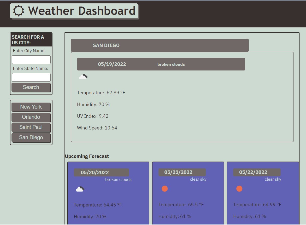
Task: Click the broken clouds icon for 05/19/2022
Action: tap(83, 77)
